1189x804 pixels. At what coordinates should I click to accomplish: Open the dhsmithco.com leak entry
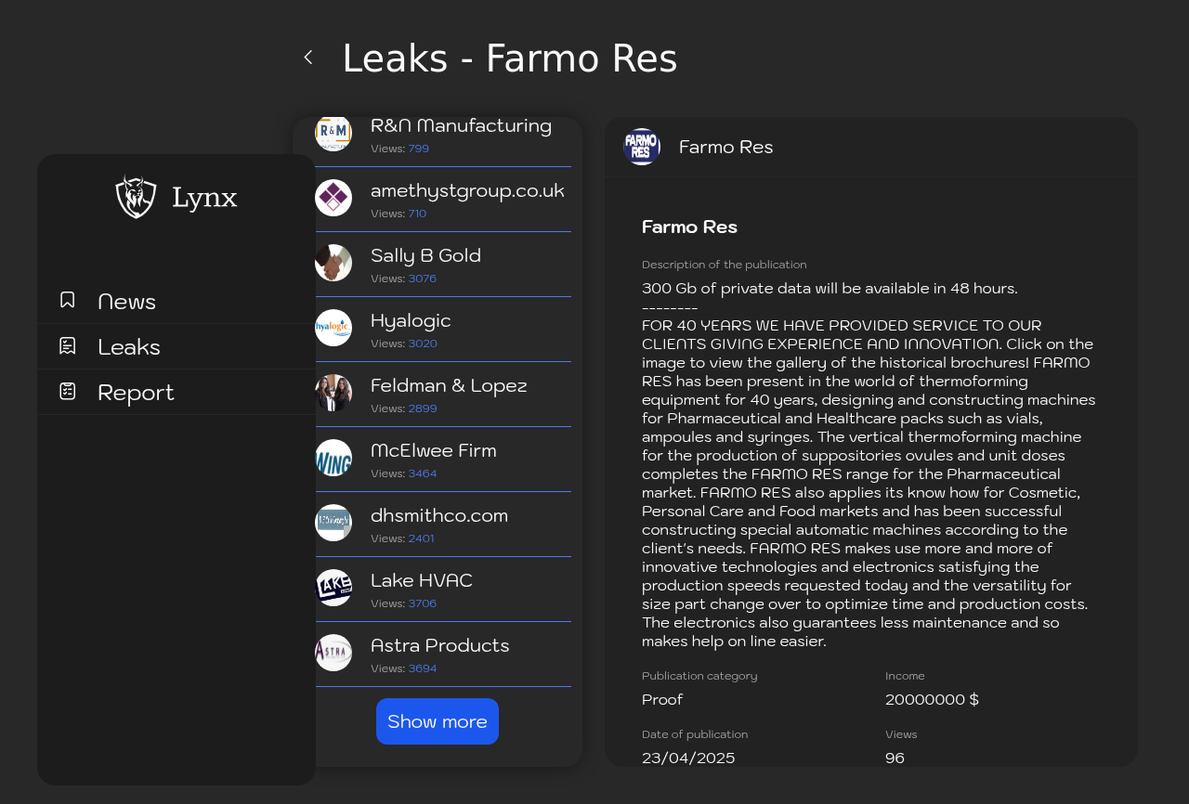[x=443, y=525]
